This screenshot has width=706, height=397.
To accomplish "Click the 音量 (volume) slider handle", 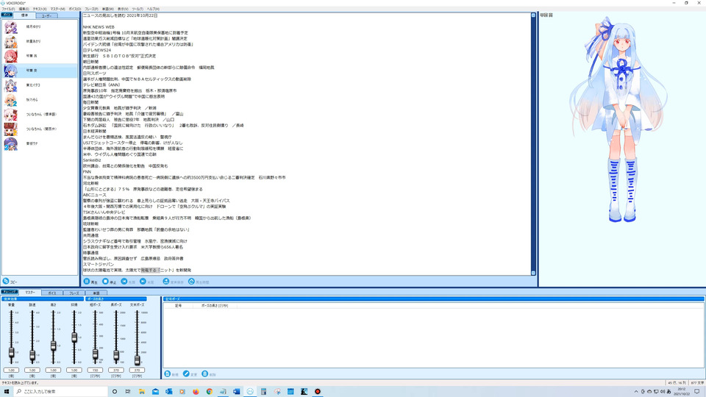I will click(x=11, y=352).
